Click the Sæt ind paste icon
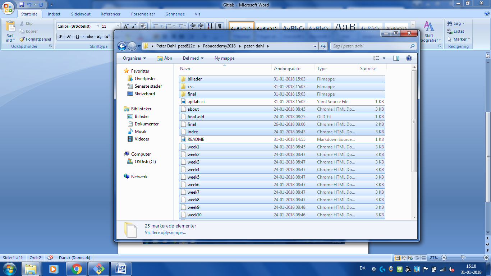The image size is (491, 276). click(x=10, y=26)
